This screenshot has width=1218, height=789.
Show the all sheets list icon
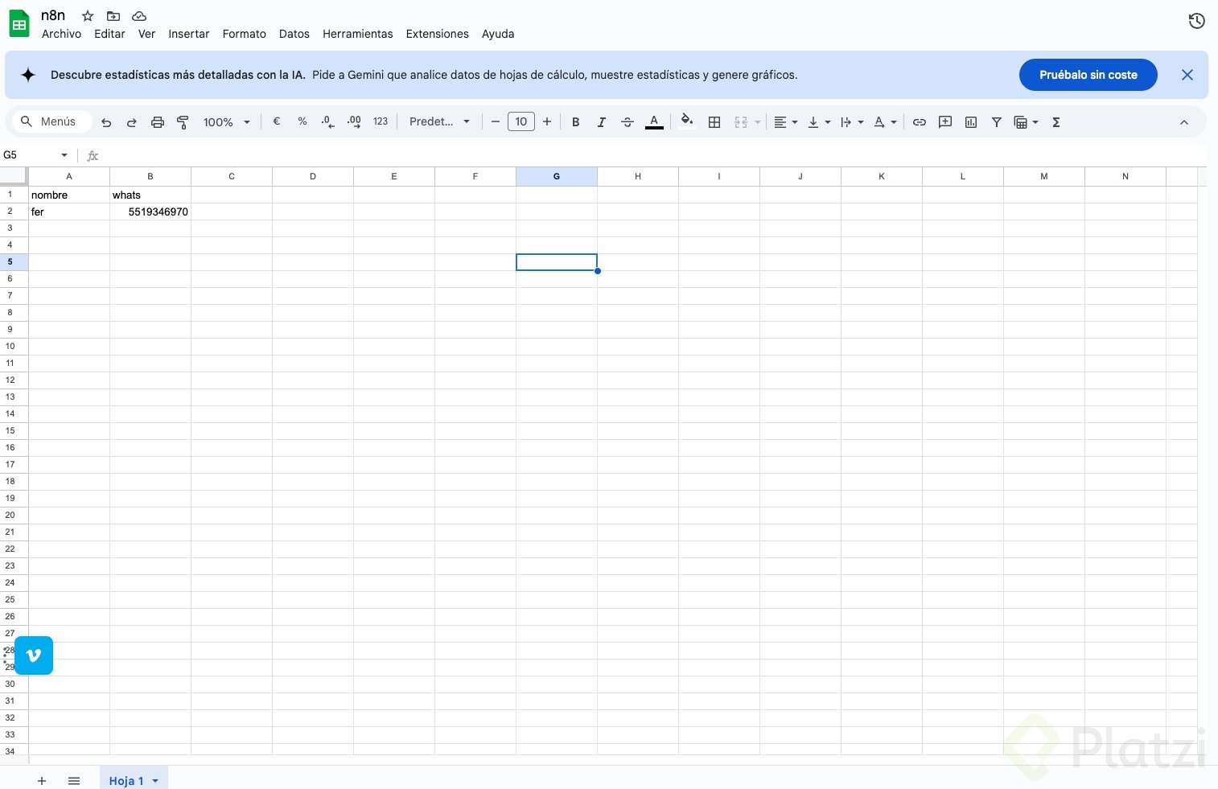coord(74,781)
